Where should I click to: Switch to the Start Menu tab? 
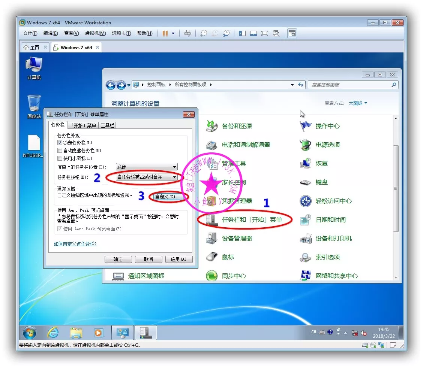pyautogui.click(x=83, y=125)
